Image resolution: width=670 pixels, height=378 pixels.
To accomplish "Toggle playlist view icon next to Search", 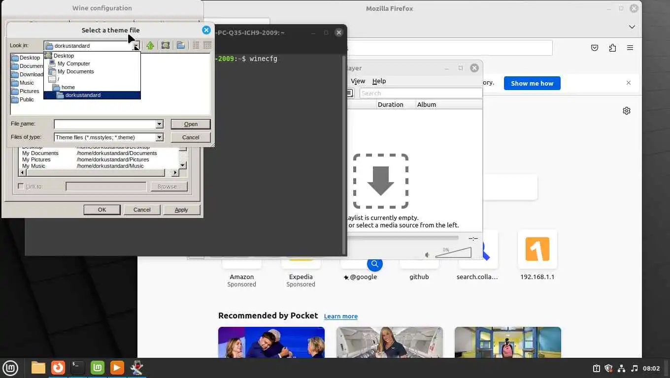I will coord(349,93).
